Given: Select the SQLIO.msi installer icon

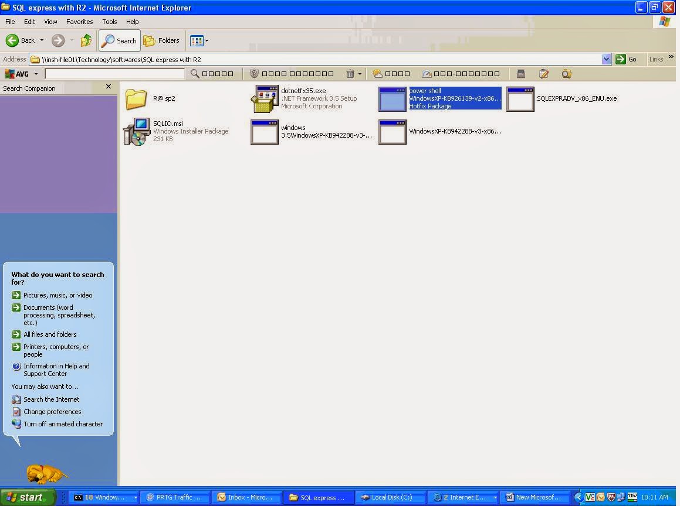Looking at the screenshot, I should 137,132.
